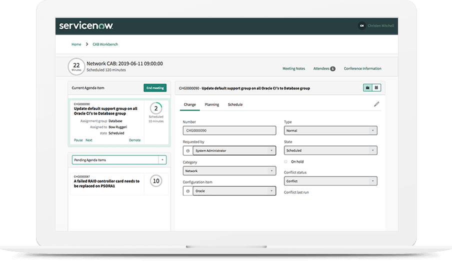Viewport: 452px width, 262px height.
Task: Open the Schedule tab
Action: coord(235,104)
